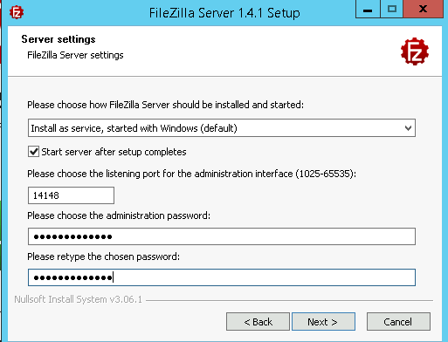The image size is (448, 342).
Task: Click the red FileZilla gear logo in header
Action: 415,51
